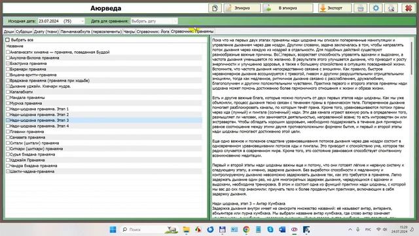Select the Сурья бхедана пранаяма row
The image size is (419, 236).
(x=103, y=155)
